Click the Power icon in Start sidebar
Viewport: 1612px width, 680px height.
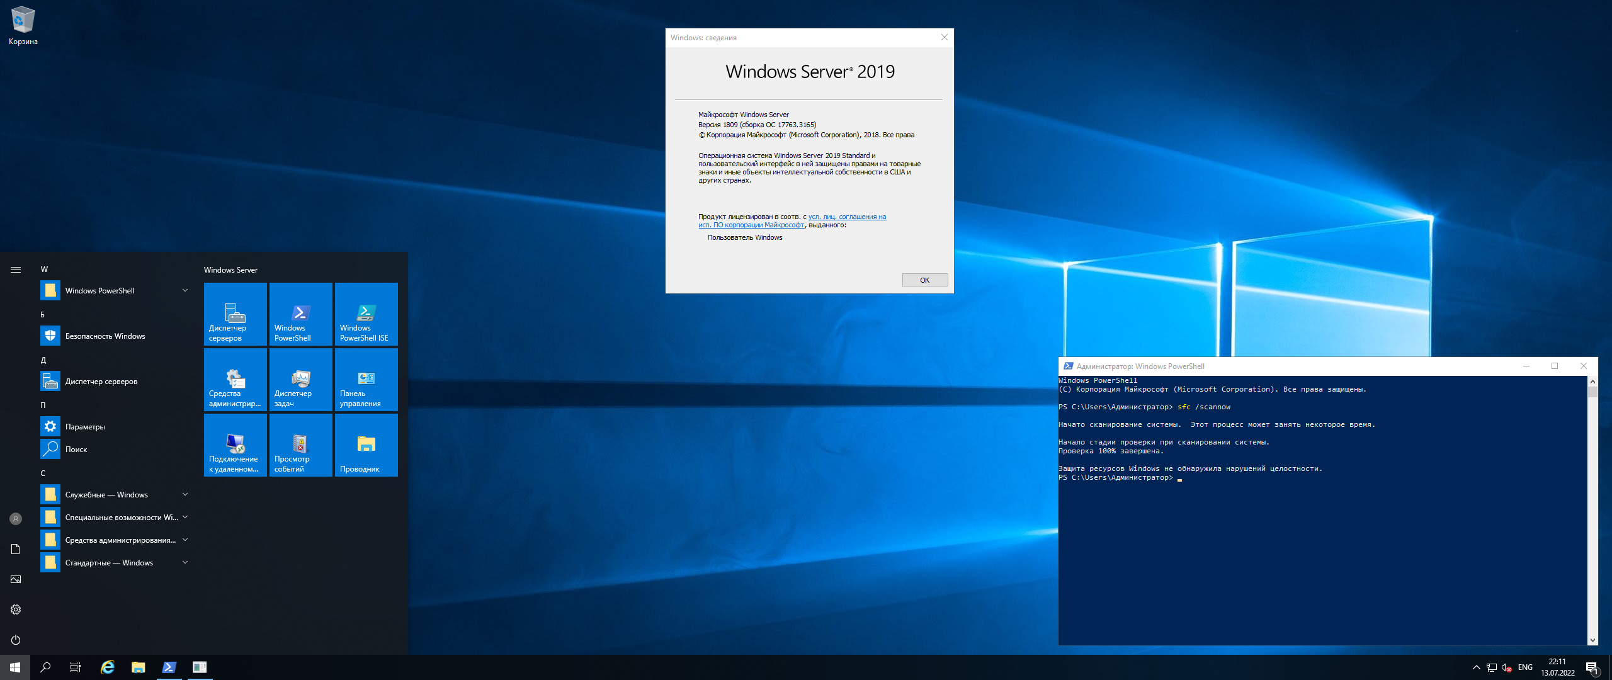[x=16, y=640]
